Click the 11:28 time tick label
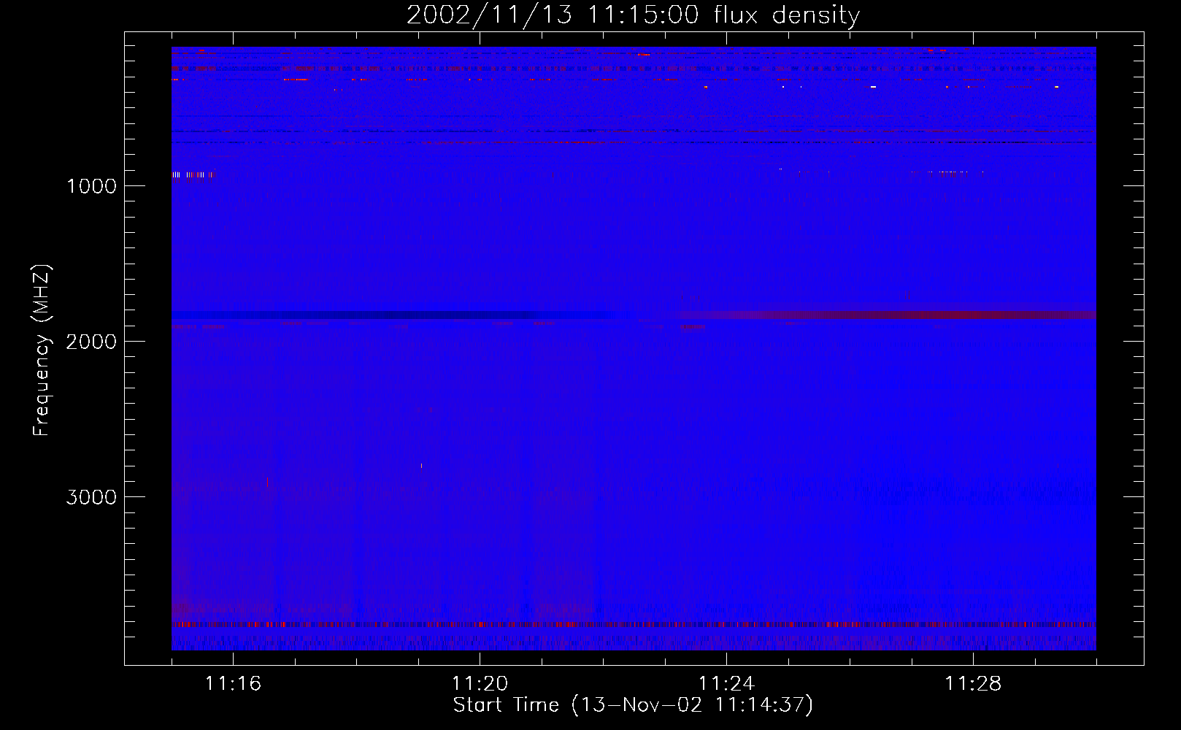This screenshot has height=730, width=1181. 973,684
